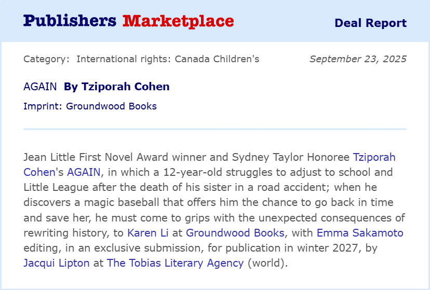Click the red Marketplace word in the logo

click(x=178, y=21)
